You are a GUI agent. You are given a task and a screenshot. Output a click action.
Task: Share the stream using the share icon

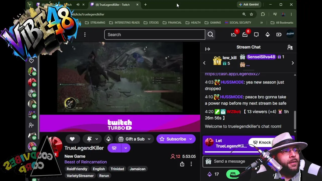pos(182,164)
